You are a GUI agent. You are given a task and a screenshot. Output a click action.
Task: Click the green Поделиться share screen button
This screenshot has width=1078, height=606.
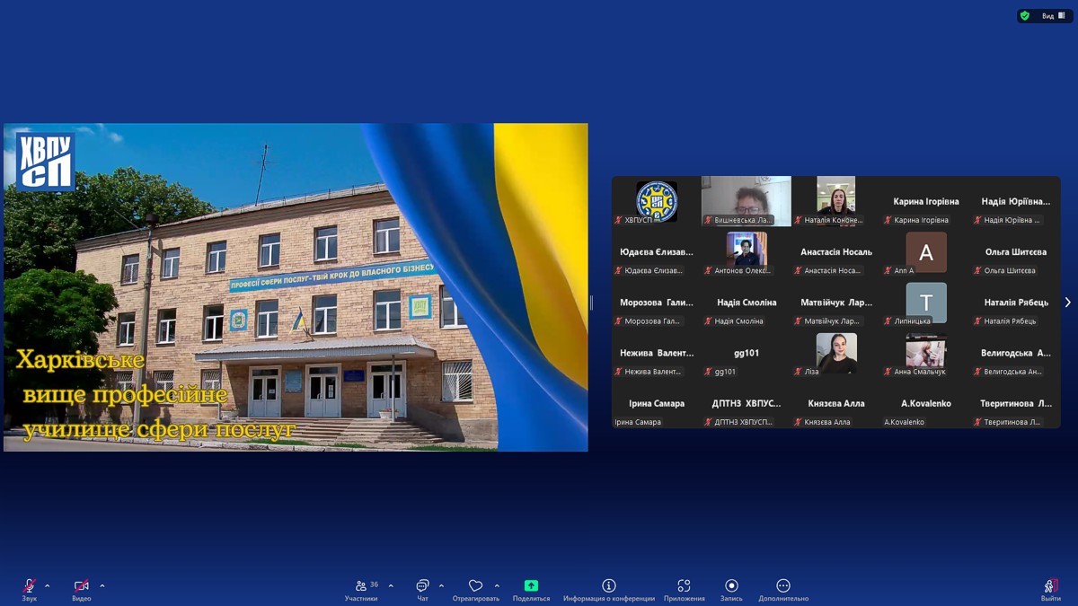531,590
